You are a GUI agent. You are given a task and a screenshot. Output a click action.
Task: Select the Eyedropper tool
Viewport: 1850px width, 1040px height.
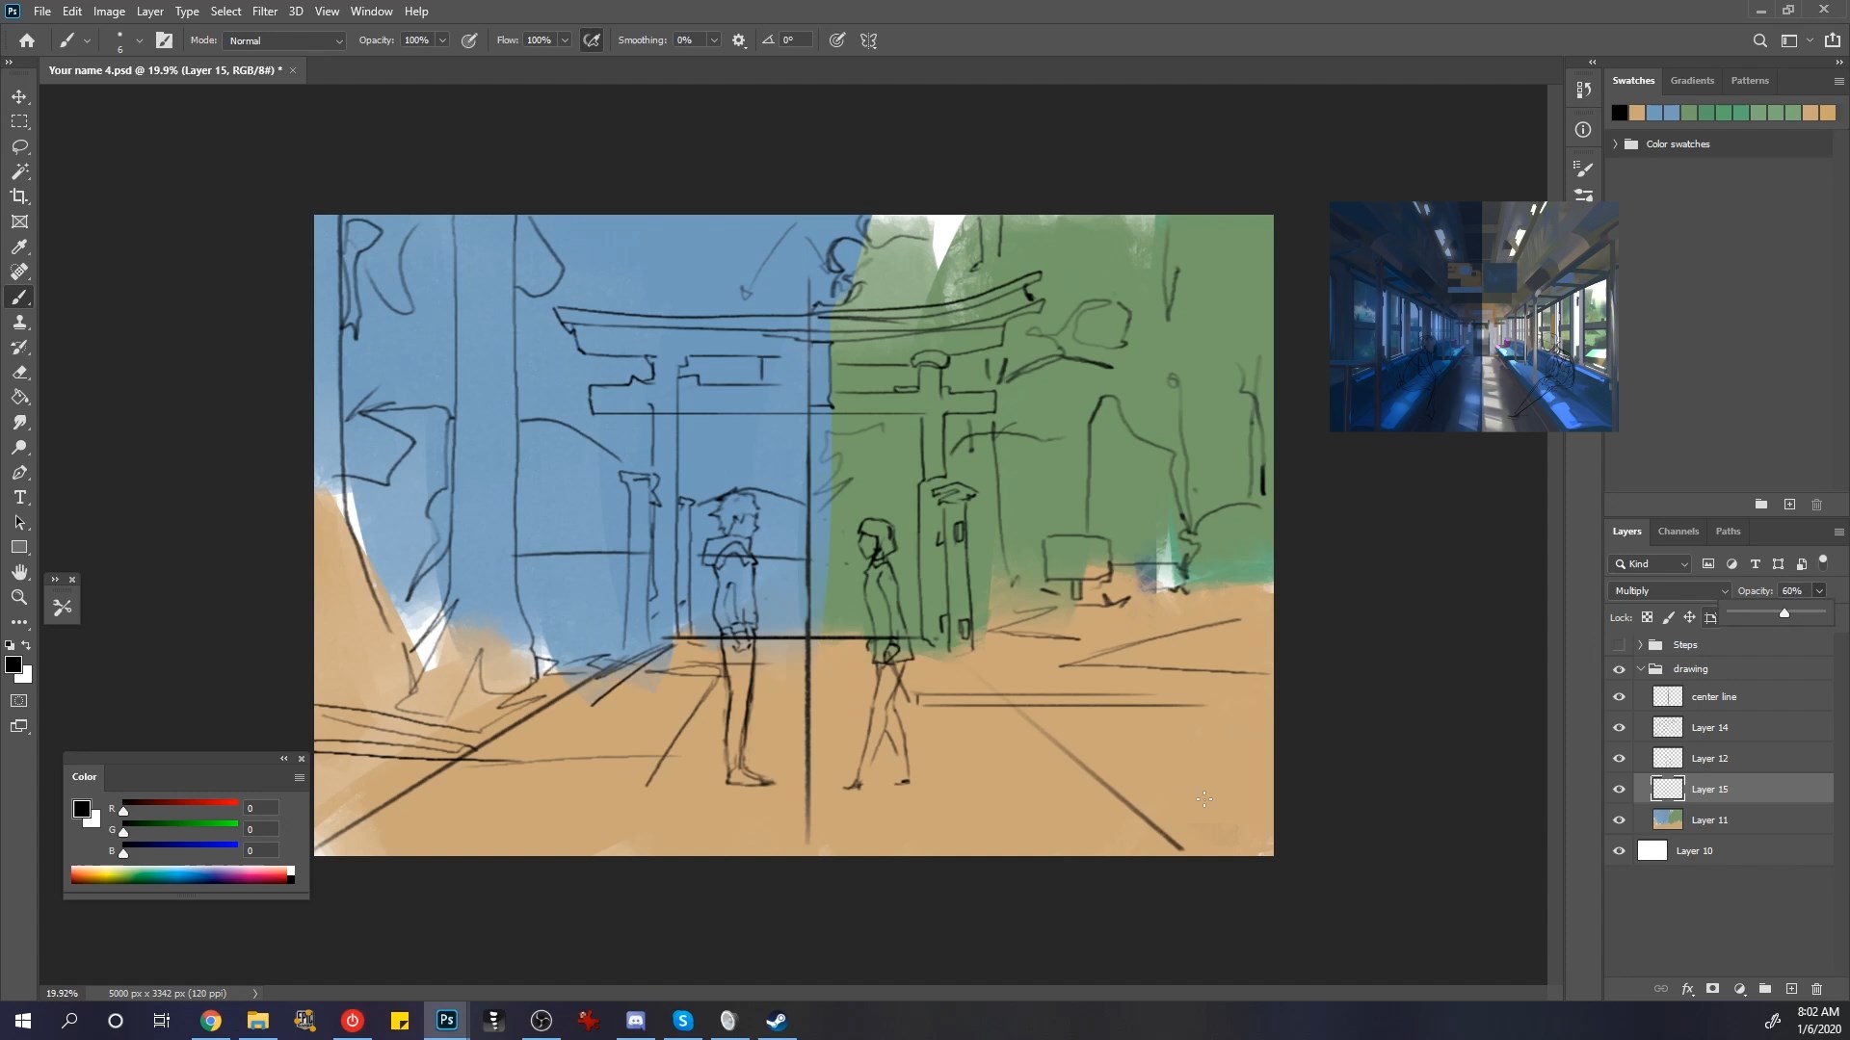coord(19,247)
